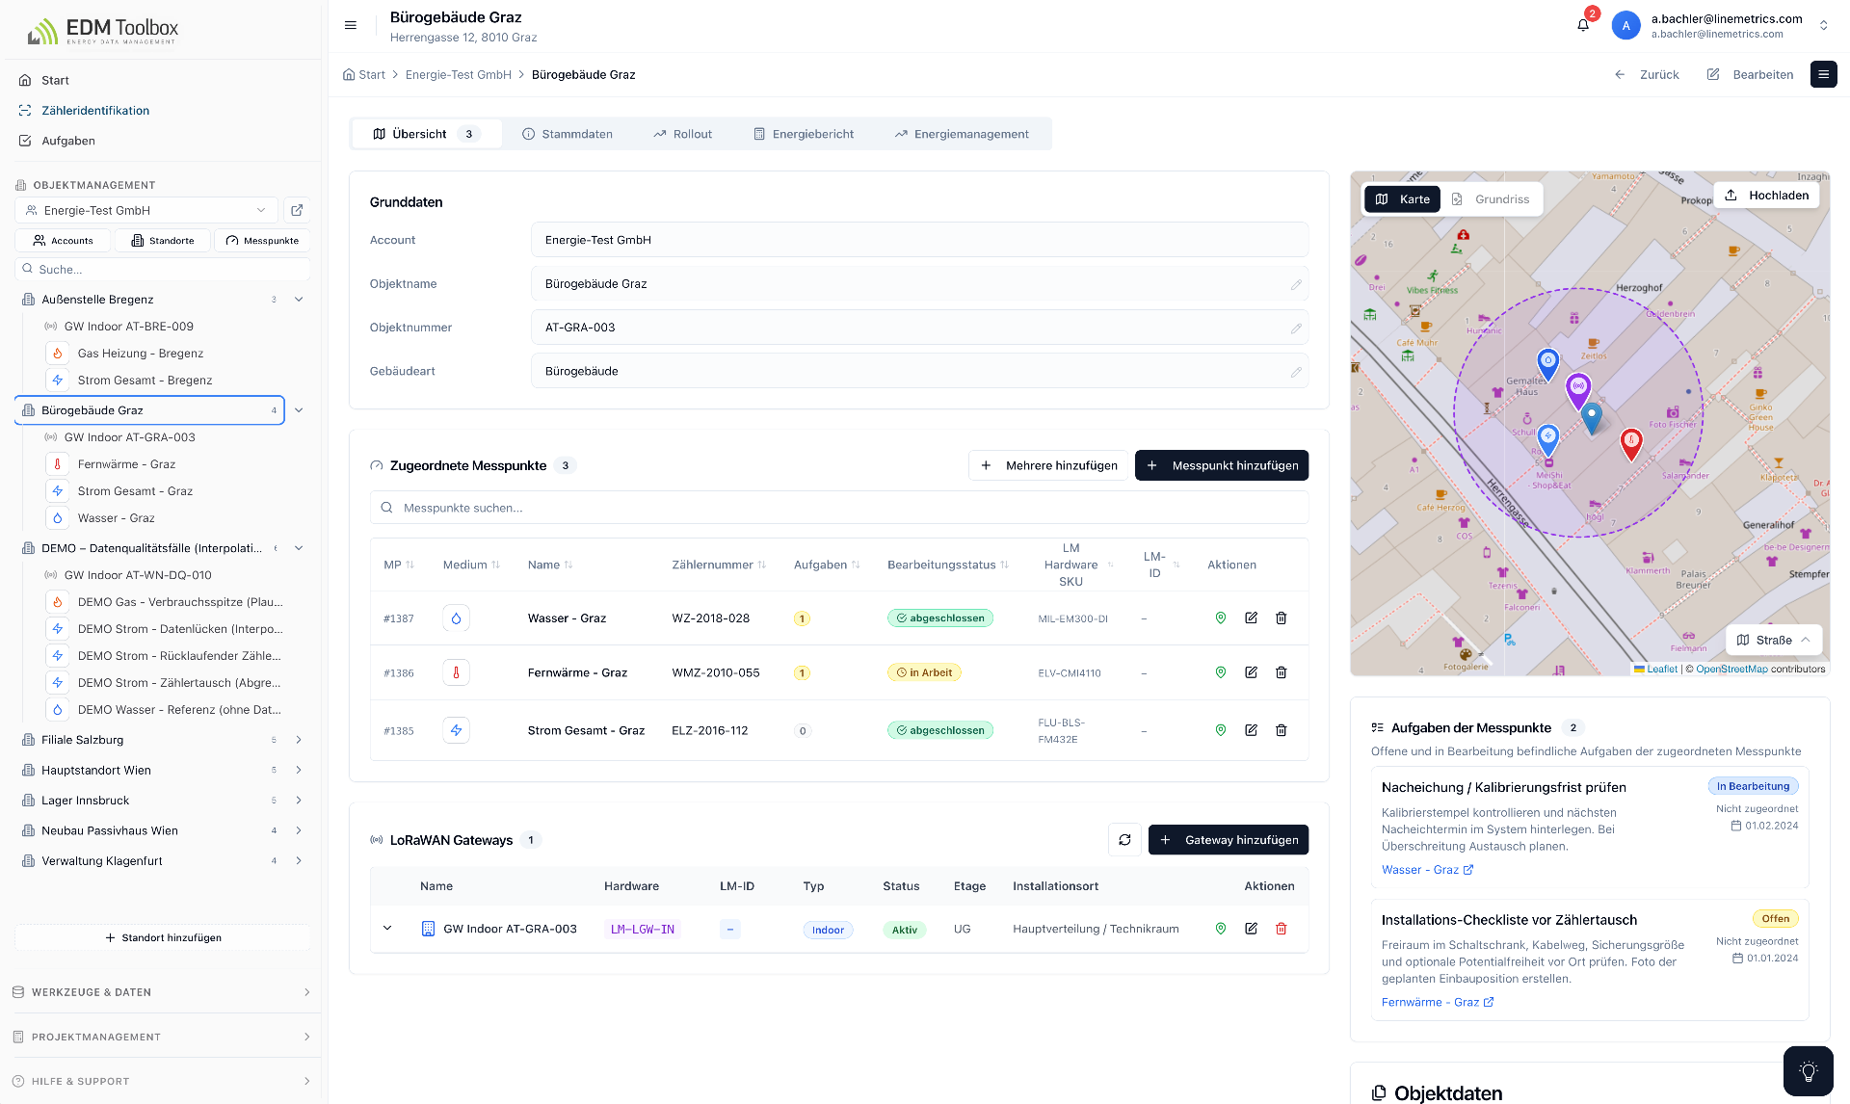Open the Wasser - Graz task link
This screenshot has height=1104, width=1850.
point(1427,870)
